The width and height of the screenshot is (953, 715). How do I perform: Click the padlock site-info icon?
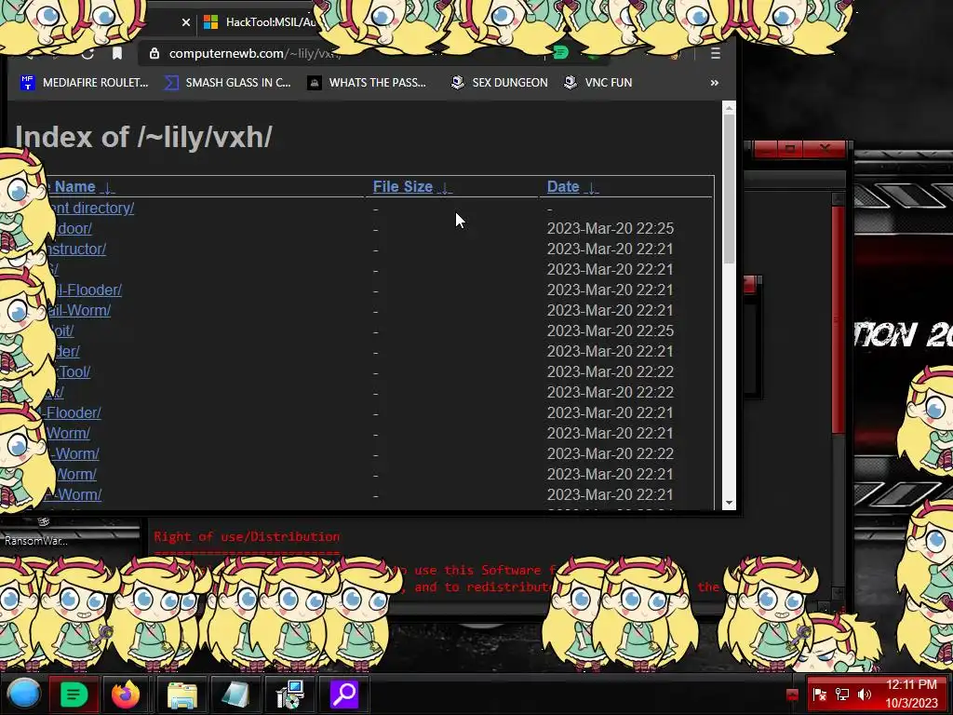tap(154, 53)
